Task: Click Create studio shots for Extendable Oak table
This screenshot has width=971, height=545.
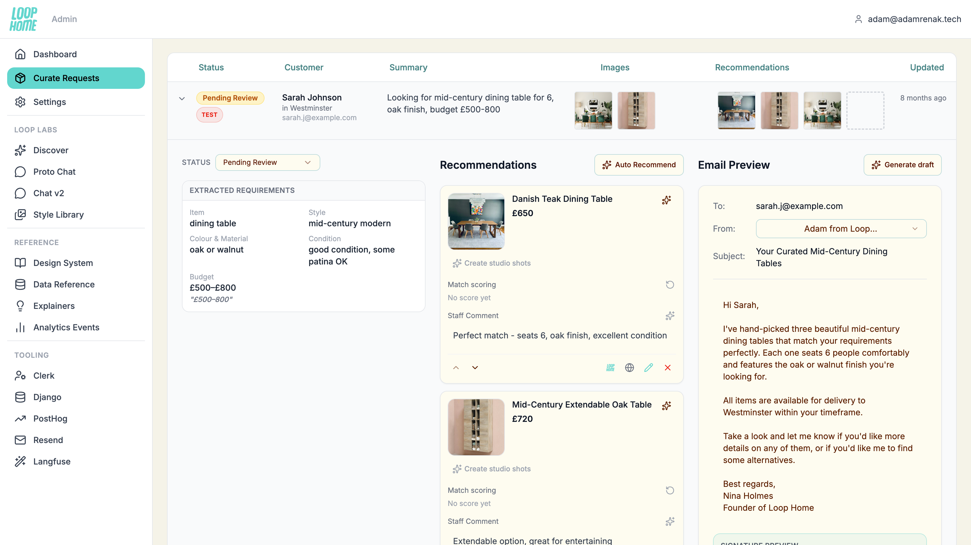Action: point(491,469)
